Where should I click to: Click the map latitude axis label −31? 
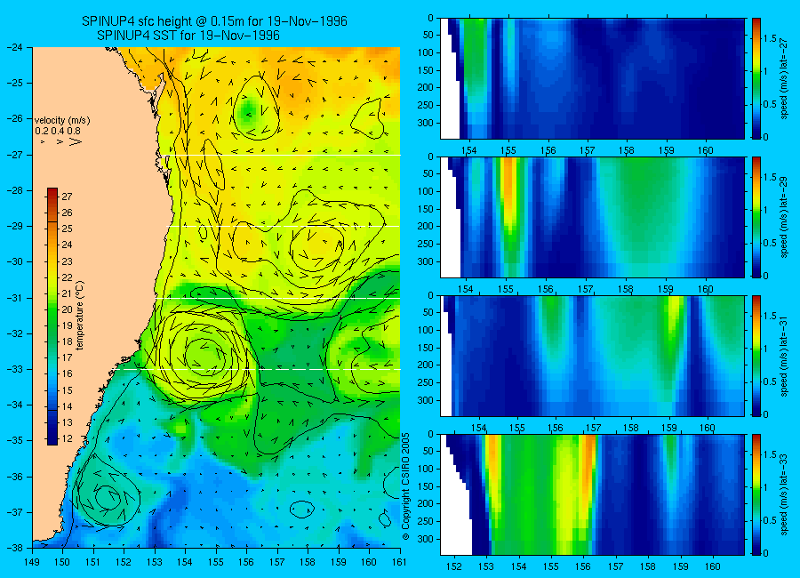pyautogui.click(x=16, y=298)
